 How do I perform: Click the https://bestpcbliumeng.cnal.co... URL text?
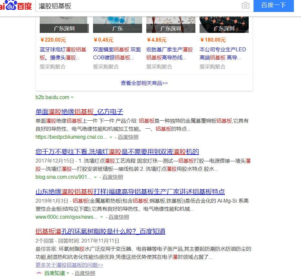pos(71,137)
